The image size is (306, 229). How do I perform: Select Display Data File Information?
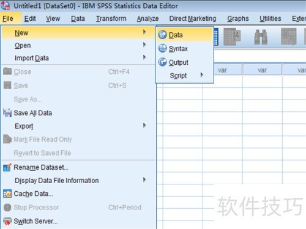click(78, 180)
